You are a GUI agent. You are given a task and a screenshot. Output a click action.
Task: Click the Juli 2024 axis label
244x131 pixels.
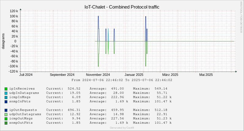(26, 75)
